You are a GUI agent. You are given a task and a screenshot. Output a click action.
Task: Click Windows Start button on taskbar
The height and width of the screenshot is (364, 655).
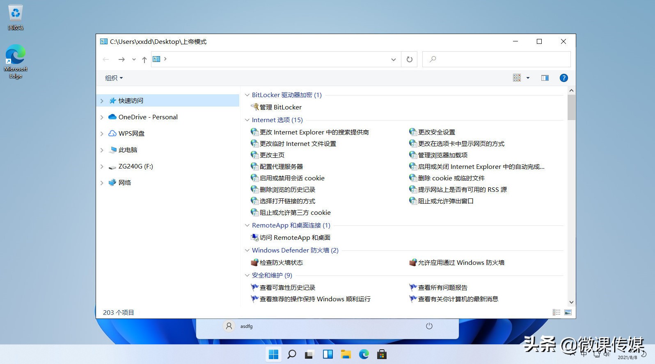pos(273,354)
